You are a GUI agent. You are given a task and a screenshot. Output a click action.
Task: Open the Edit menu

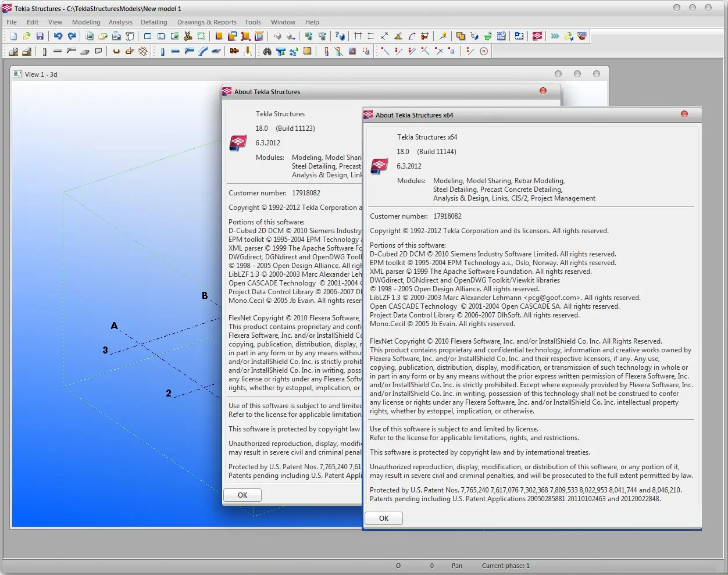33,22
